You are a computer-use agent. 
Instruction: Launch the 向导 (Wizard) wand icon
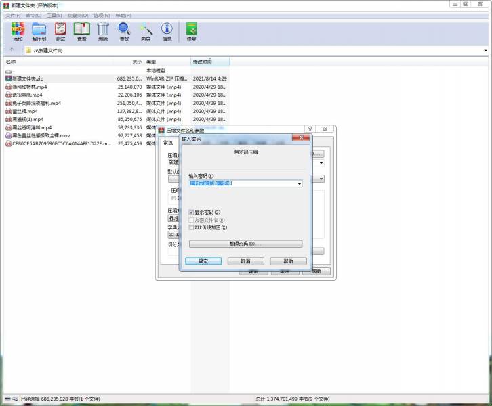[x=146, y=31]
